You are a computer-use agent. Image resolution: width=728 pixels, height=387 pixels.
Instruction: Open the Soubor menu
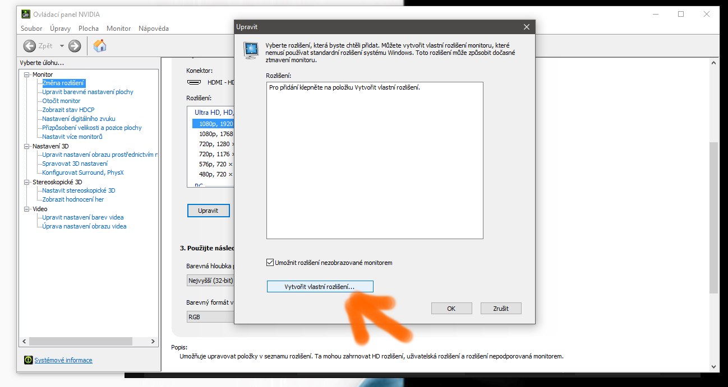31,29
